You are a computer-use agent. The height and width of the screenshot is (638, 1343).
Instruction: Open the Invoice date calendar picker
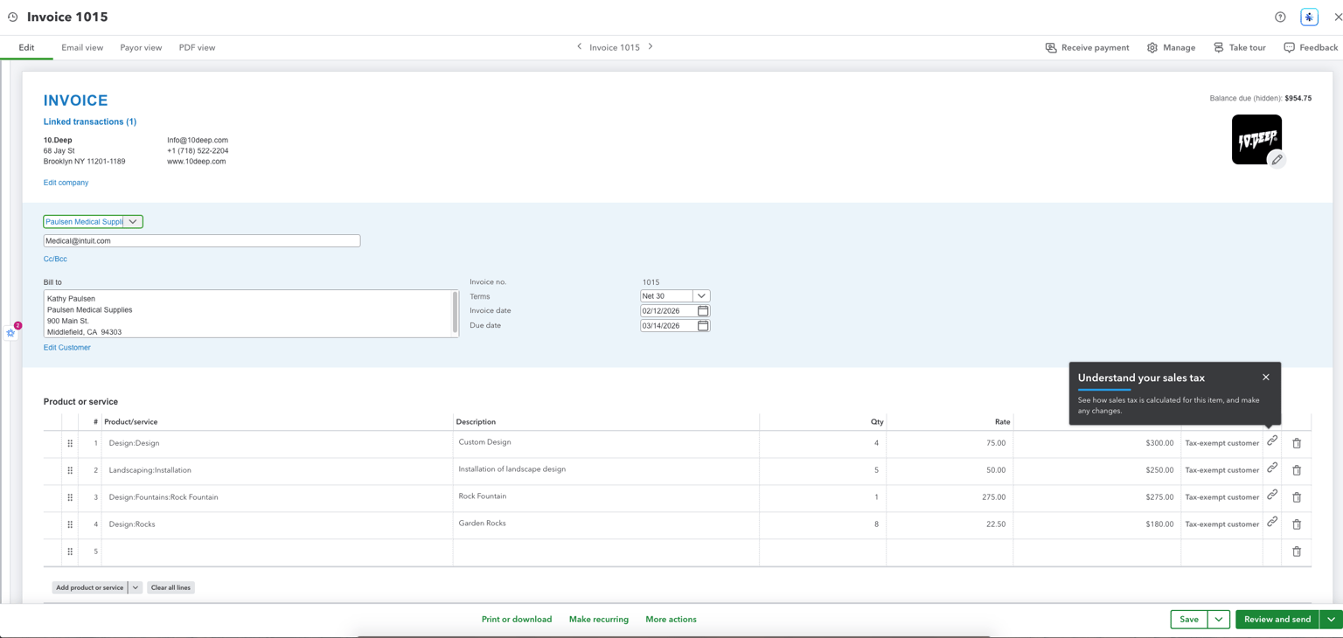coord(703,310)
